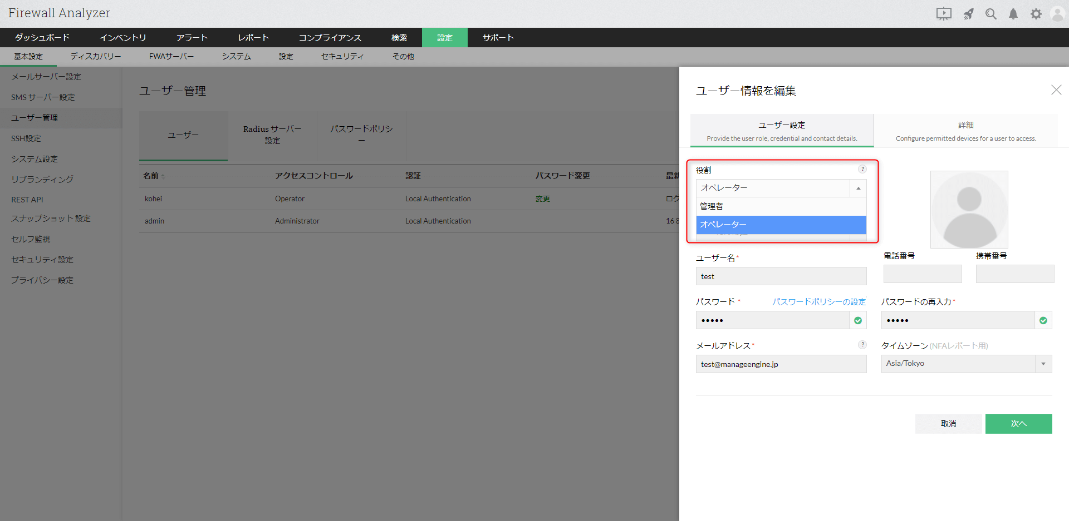Click the ユーザー名 input field

tap(781, 276)
